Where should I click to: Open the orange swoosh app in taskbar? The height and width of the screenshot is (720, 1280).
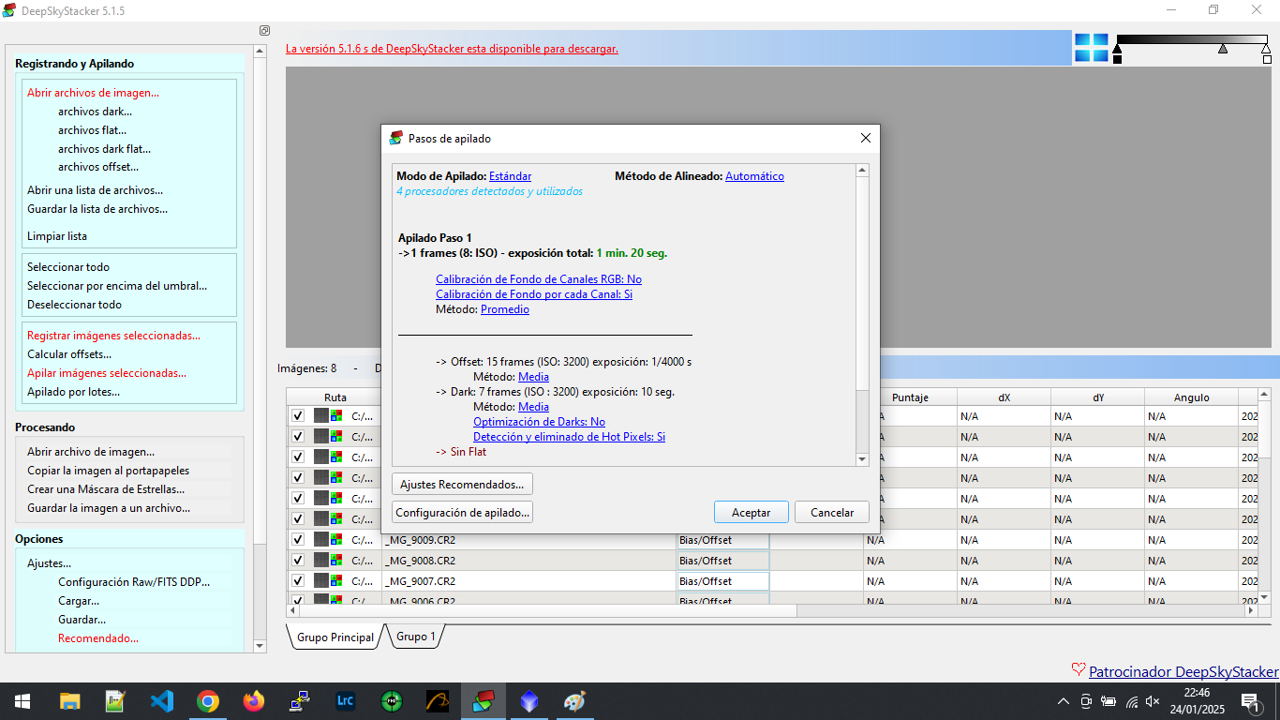point(437,700)
